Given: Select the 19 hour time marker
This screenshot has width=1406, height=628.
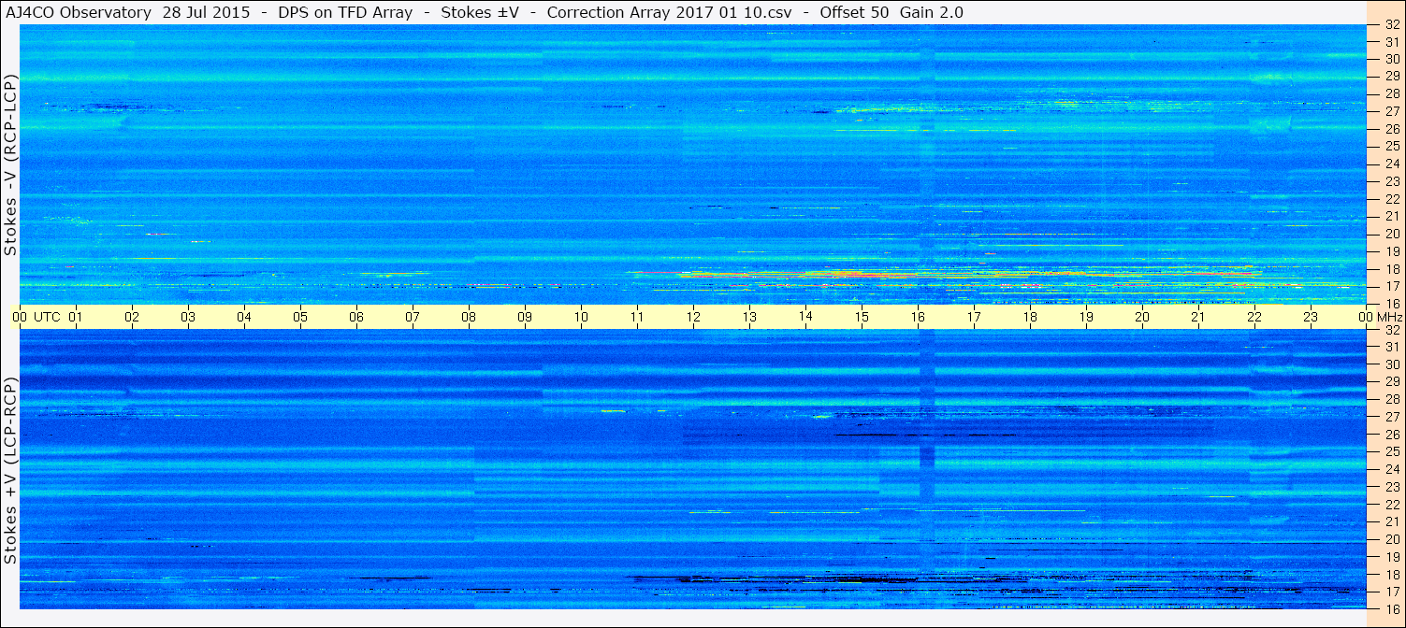Looking at the screenshot, I should pos(1086,318).
